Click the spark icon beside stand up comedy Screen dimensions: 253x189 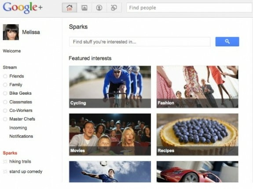(5, 171)
